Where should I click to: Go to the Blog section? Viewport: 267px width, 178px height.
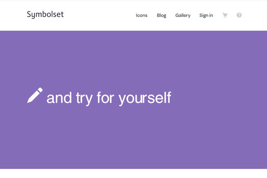[161, 15]
